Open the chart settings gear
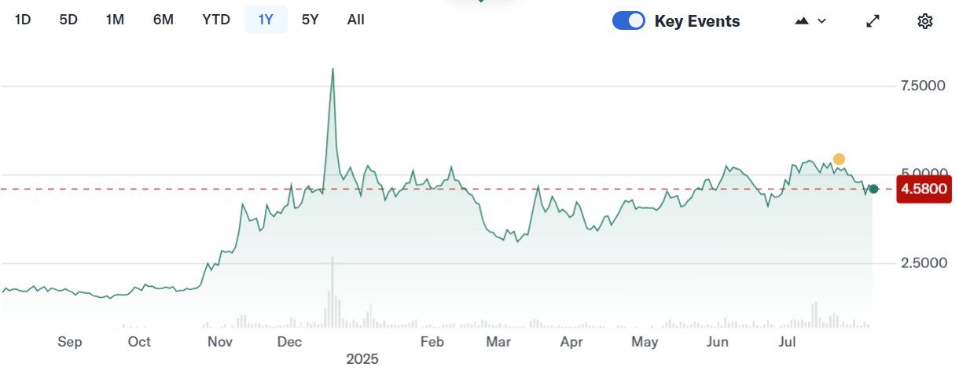Image resolution: width=959 pixels, height=378 pixels. 925,21
